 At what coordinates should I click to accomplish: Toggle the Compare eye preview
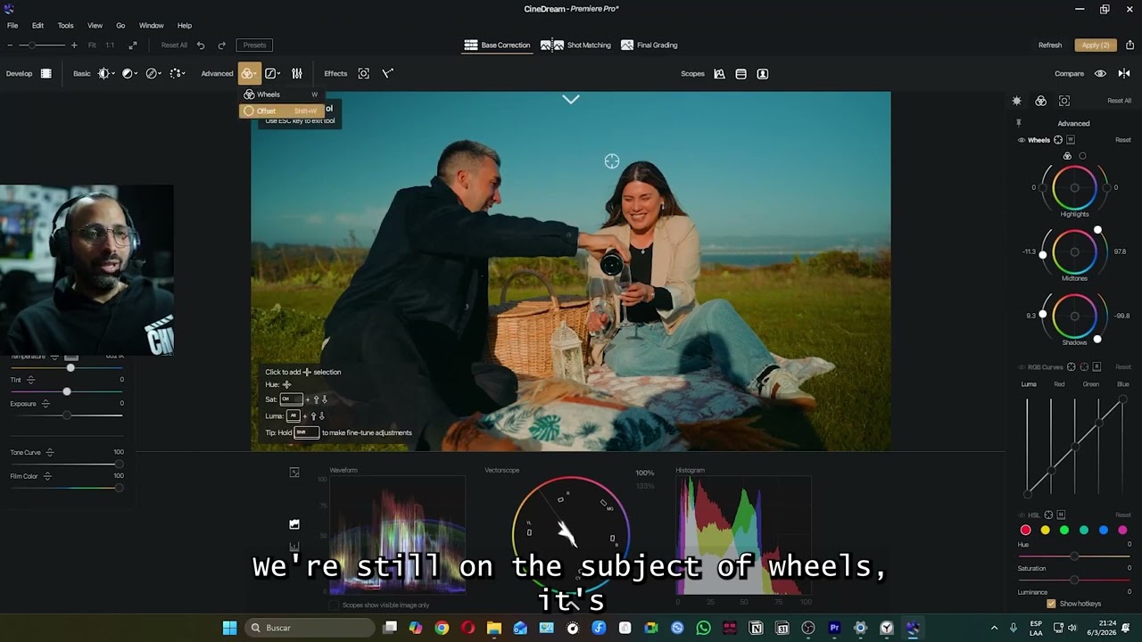click(1100, 73)
